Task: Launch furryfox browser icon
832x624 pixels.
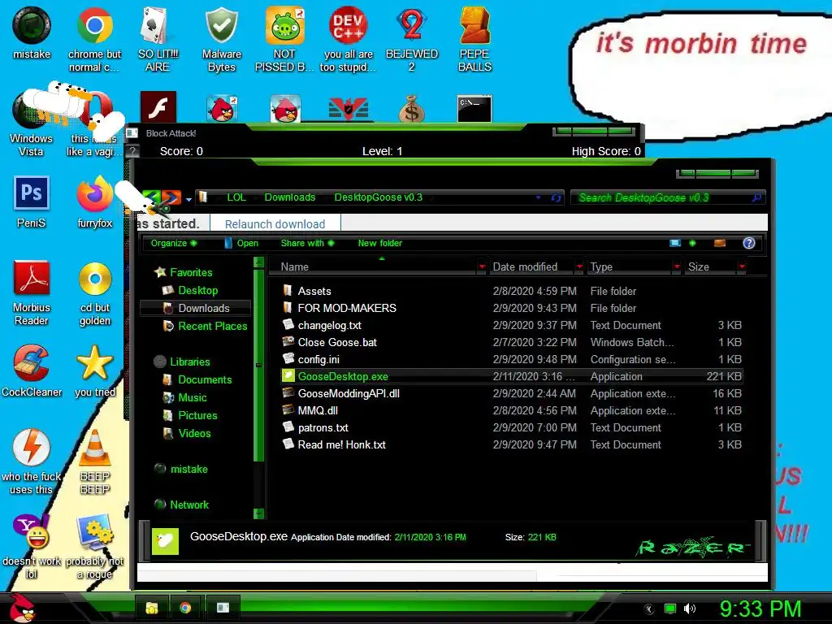Action: (94, 201)
